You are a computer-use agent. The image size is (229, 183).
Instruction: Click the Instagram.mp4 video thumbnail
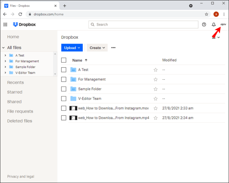(73, 118)
